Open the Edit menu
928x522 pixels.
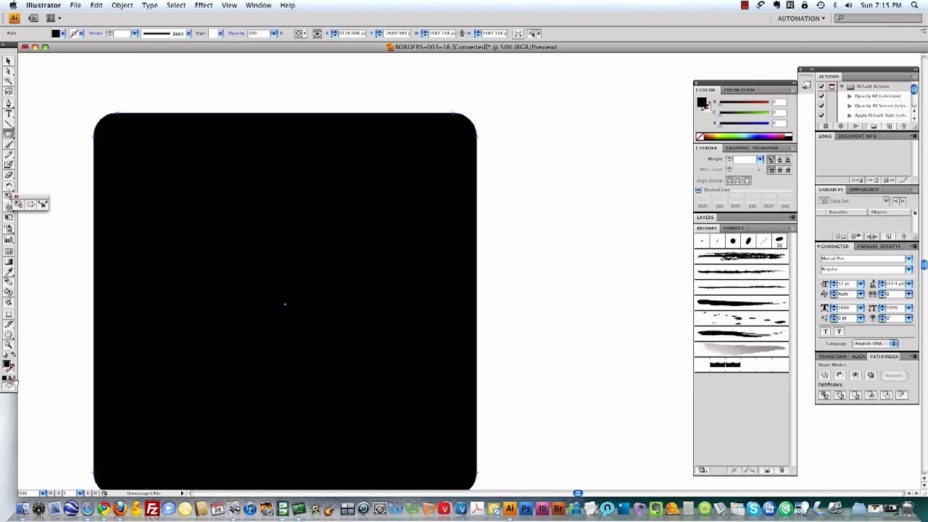click(x=96, y=5)
